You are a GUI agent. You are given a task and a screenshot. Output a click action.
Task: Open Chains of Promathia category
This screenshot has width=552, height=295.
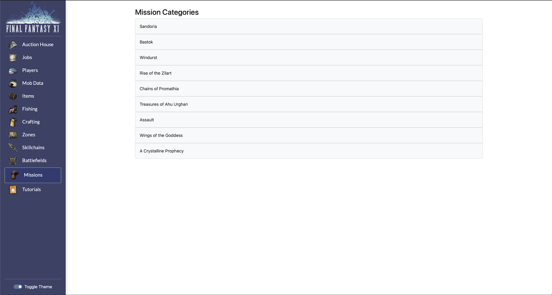pyautogui.click(x=308, y=89)
